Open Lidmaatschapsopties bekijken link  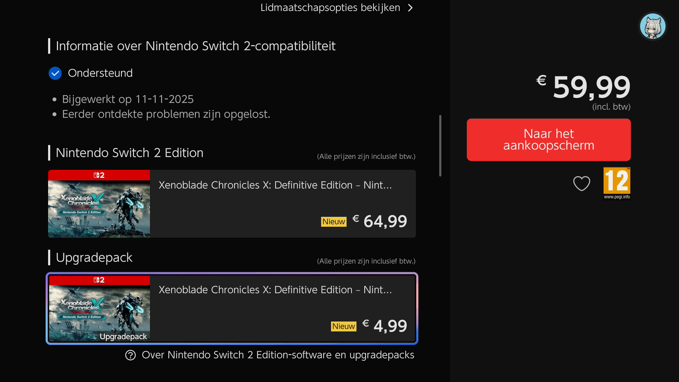coord(330,8)
